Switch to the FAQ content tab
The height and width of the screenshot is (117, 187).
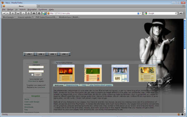coord(84,85)
